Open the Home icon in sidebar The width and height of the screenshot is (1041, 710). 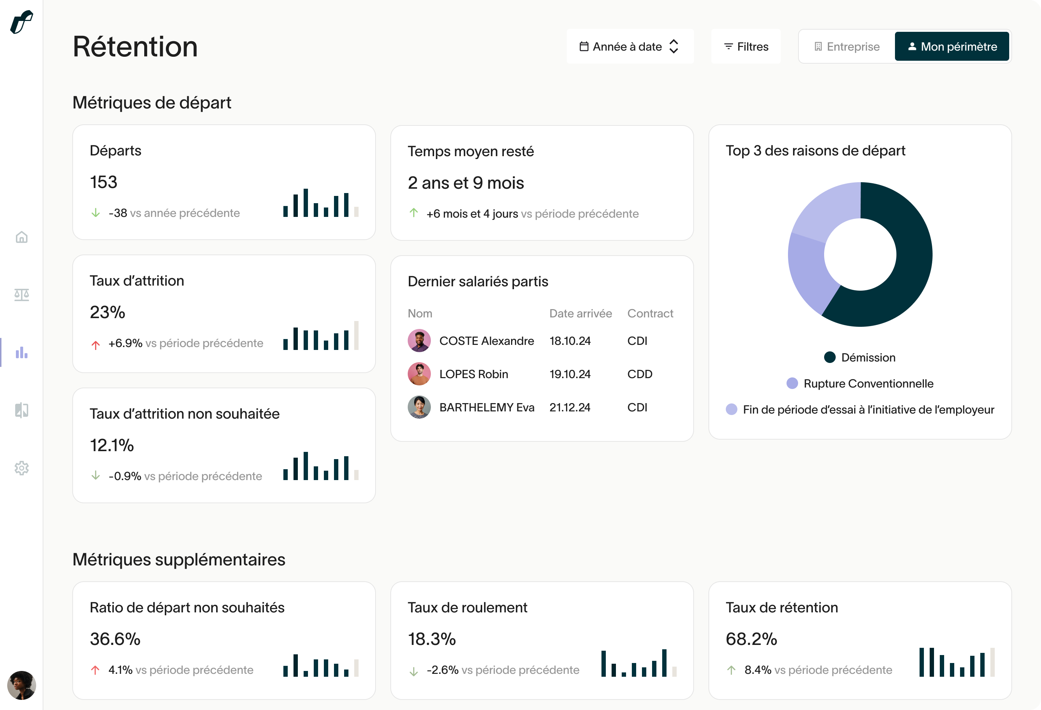(21, 237)
